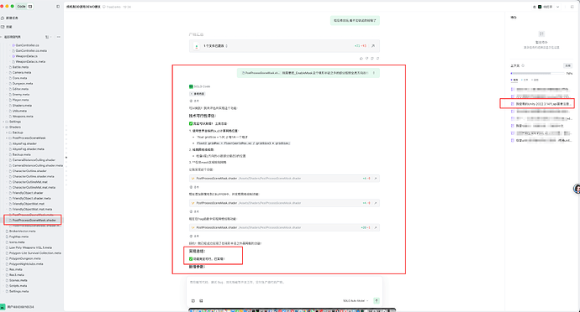580x312 pixels.
Task: Click the image upload icon in input
Action: (201, 301)
